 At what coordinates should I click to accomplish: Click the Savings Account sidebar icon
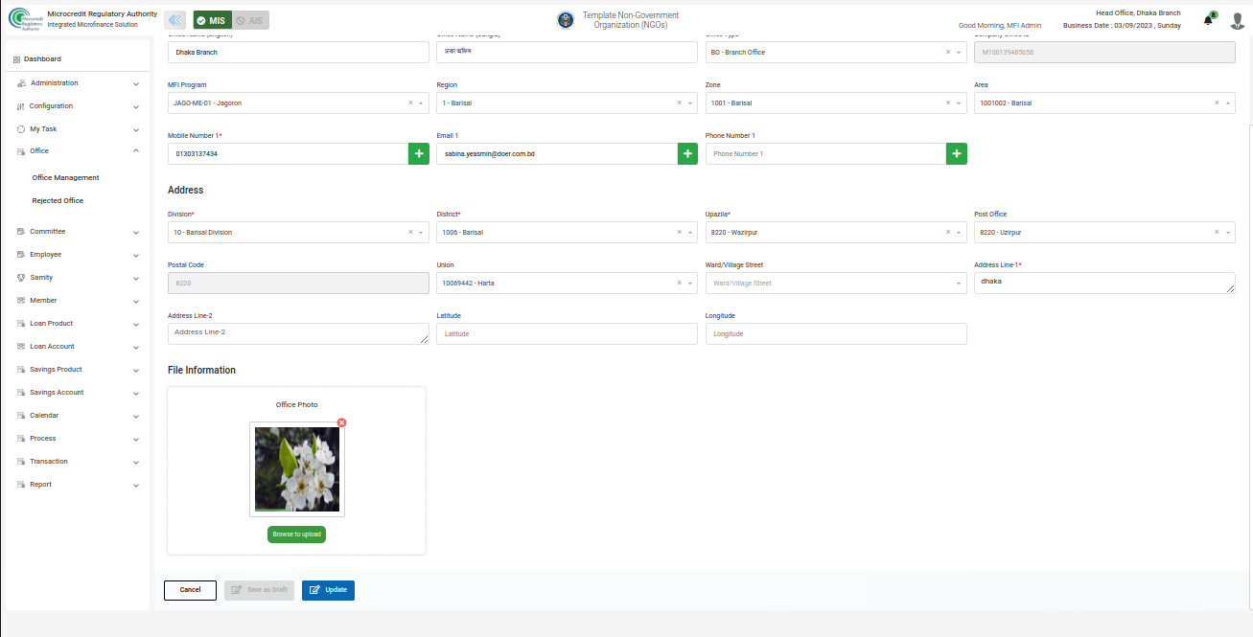21,393
